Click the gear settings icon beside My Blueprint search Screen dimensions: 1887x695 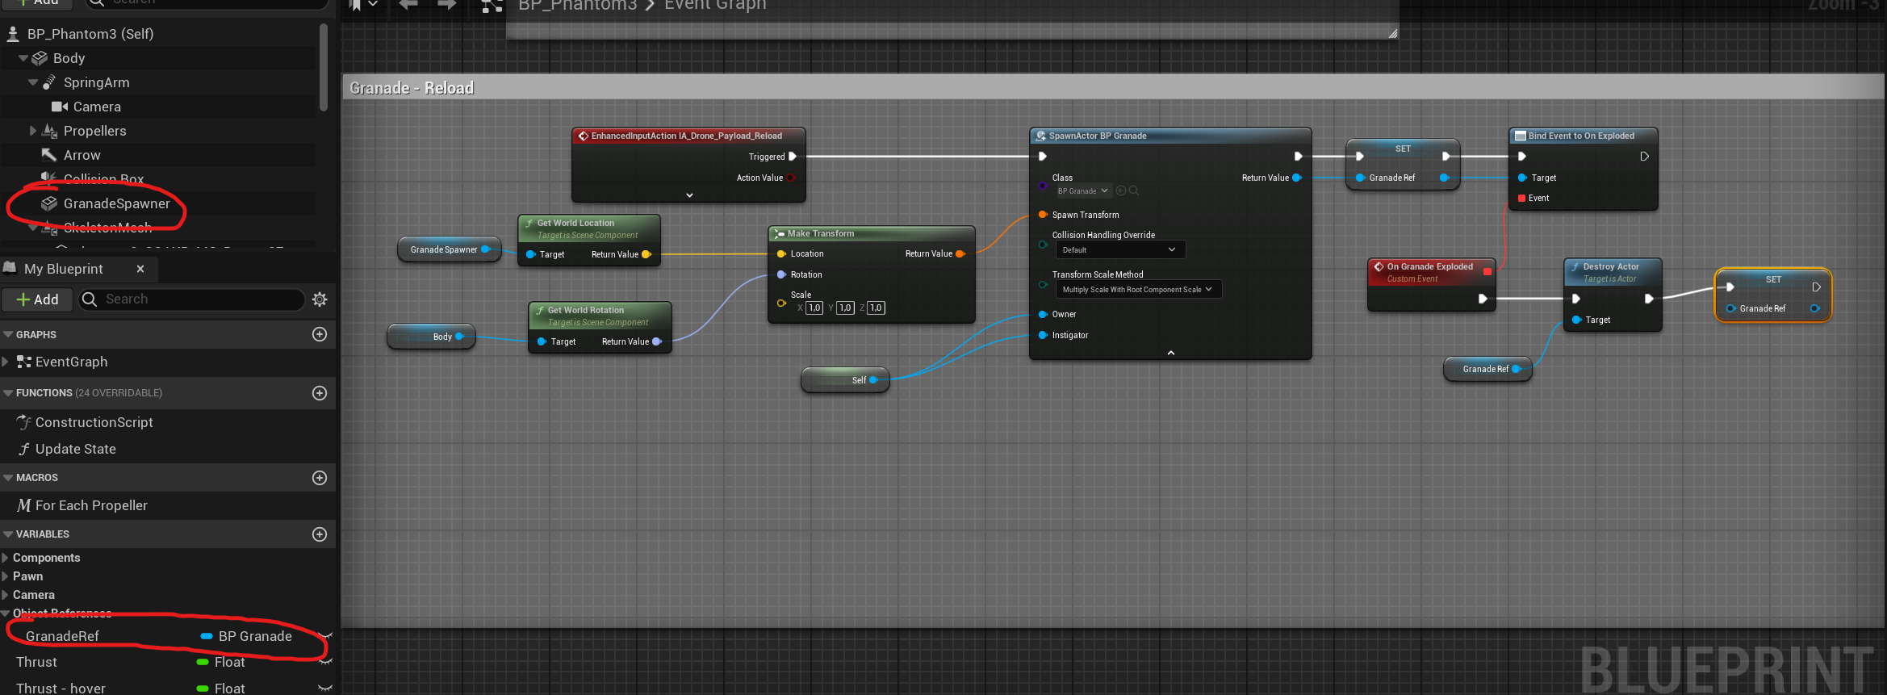click(320, 299)
